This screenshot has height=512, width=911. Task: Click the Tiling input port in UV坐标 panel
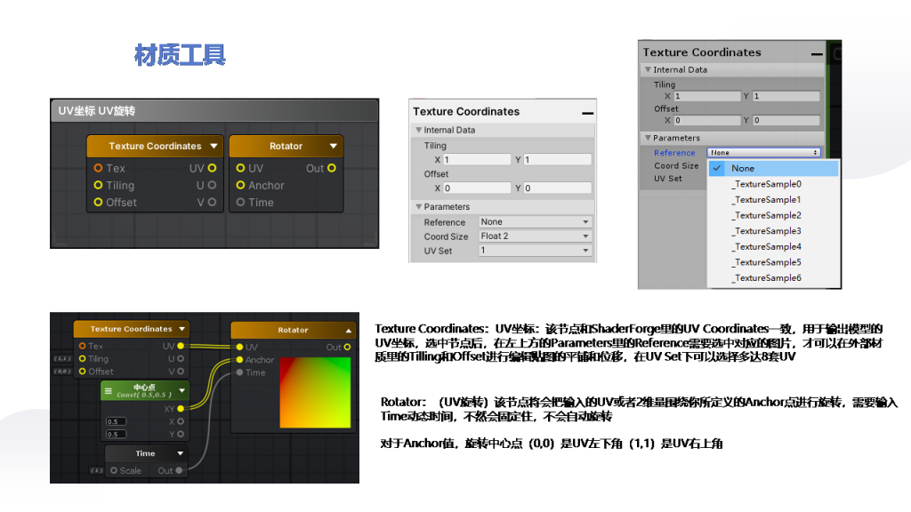coord(98,185)
